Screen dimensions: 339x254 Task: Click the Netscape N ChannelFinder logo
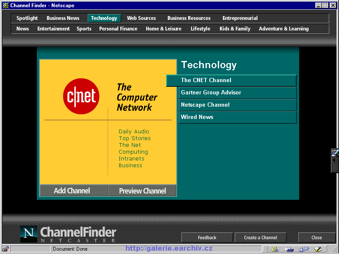[x=29, y=234]
